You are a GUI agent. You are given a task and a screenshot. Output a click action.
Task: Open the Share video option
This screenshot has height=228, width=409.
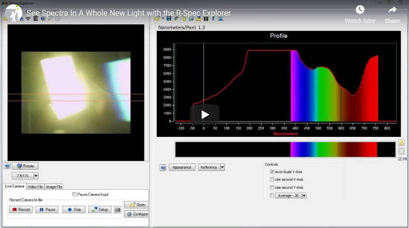tap(392, 14)
